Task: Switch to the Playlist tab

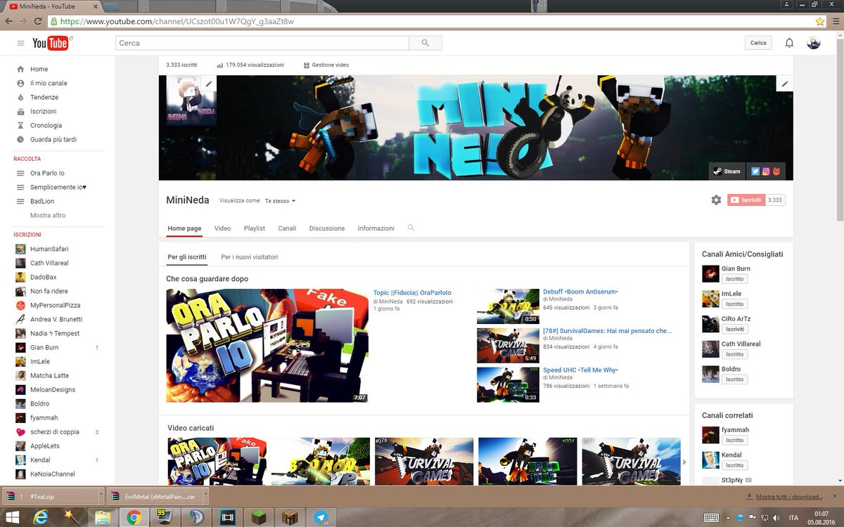Action: coord(255,228)
